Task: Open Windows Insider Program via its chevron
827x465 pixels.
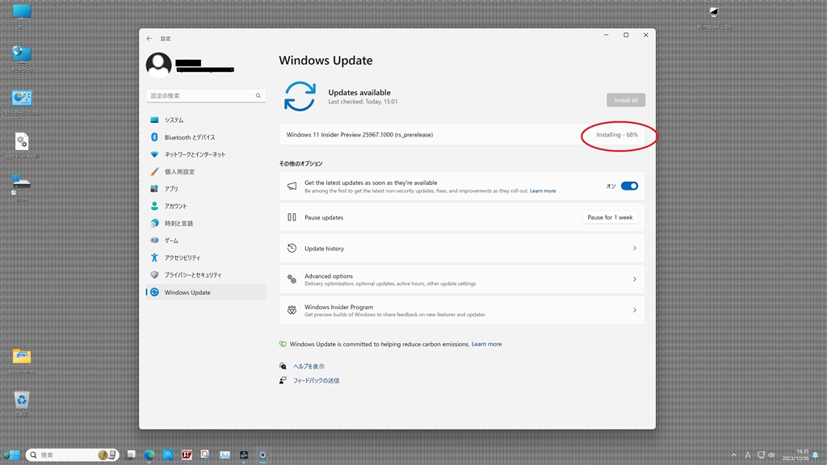Action: pyautogui.click(x=635, y=310)
